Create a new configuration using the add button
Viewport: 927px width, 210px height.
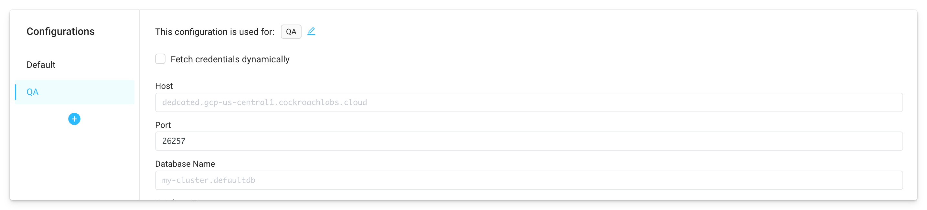[74, 119]
